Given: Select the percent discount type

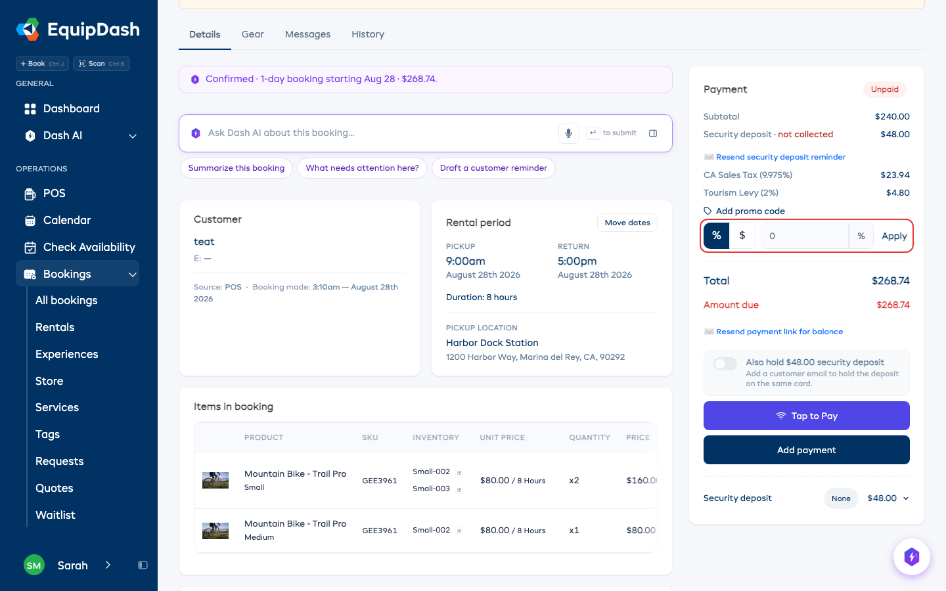Looking at the screenshot, I should [x=717, y=236].
